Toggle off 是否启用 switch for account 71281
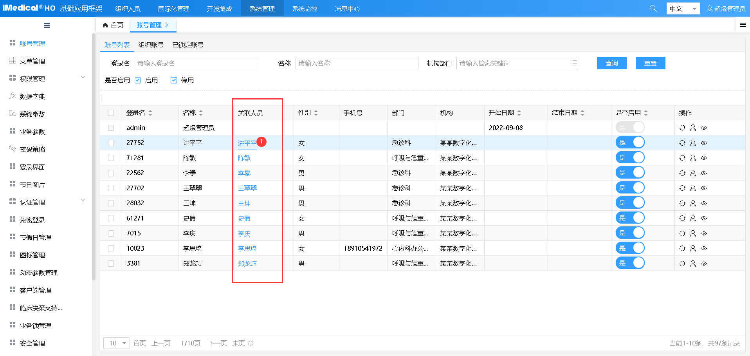This screenshot has height=356, width=750. (630, 157)
